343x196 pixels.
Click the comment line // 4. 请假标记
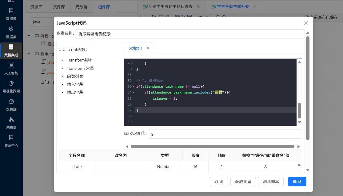(150, 81)
